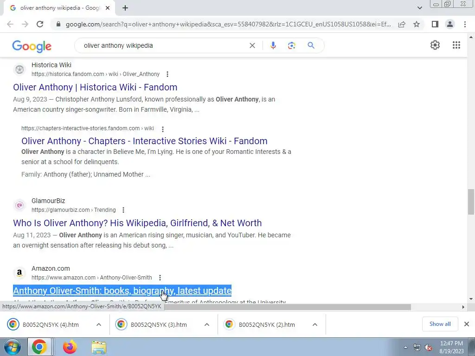This screenshot has width=475, height=356.
Task: Select the oliver anthony wikipedia tab
Action: coord(60,8)
